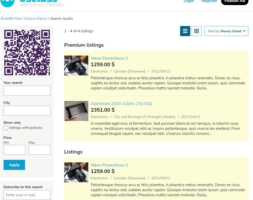Enable the listings with pictures checkbox
The image size is (253, 200).
pyautogui.click(x=6, y=128)
